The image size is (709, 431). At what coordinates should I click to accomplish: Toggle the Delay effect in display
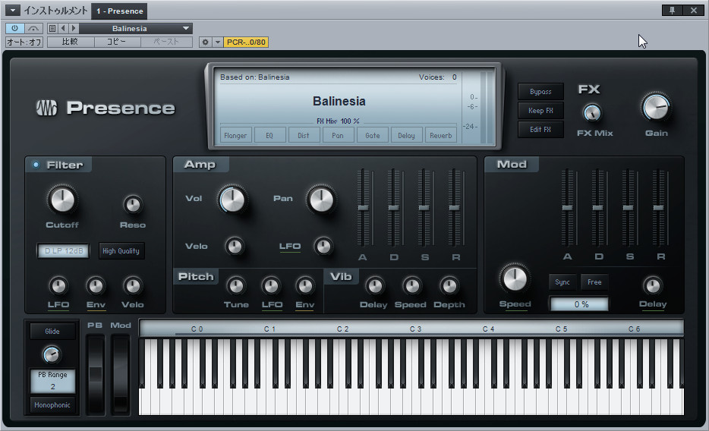click(x=407, y=135)
